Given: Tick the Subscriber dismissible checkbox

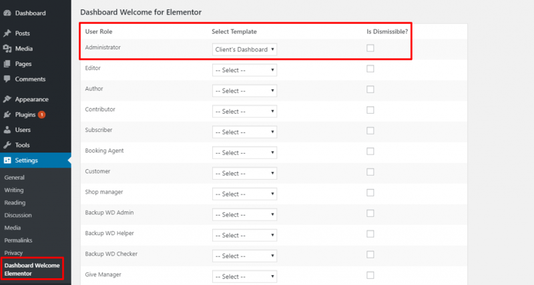Looking at the screenshot, I should (x=370, y=131).
